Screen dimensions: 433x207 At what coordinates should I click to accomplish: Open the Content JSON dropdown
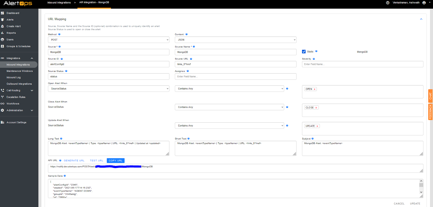pyautogui.click(x=235, y=40)
